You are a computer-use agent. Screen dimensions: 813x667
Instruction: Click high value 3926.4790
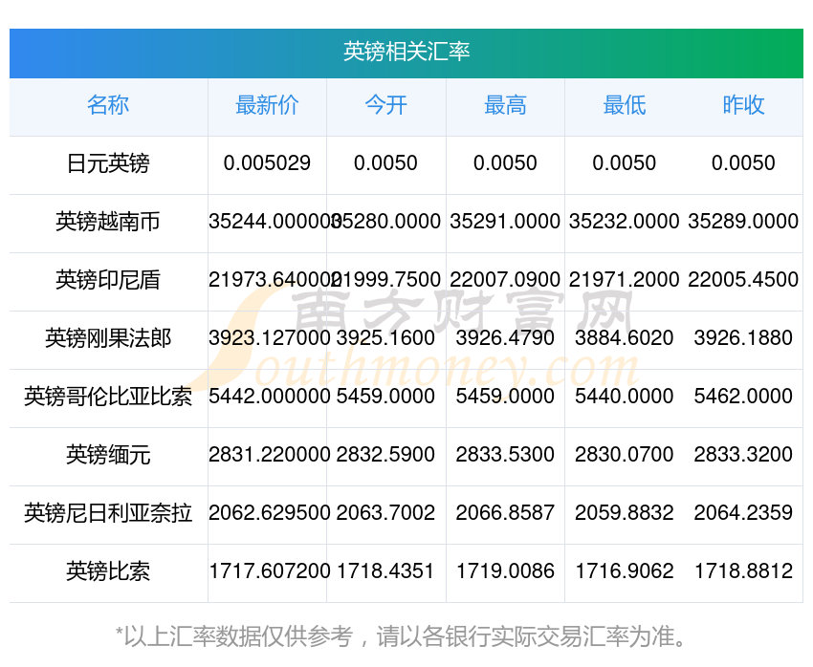click(x=505, y=337)
